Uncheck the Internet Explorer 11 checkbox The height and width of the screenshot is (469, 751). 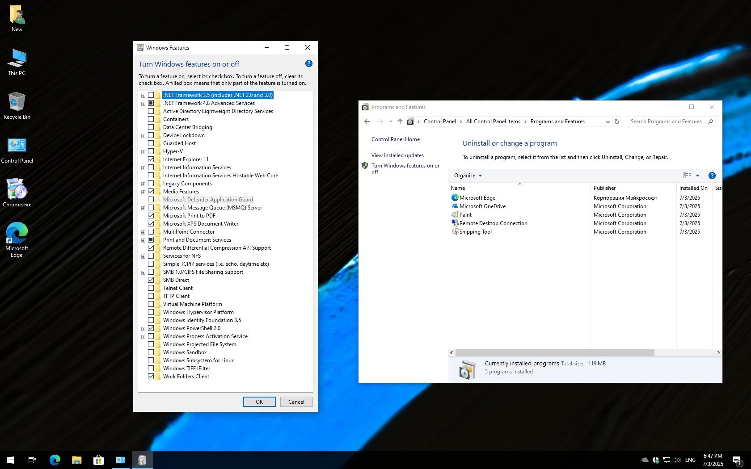tap(151, 159)
